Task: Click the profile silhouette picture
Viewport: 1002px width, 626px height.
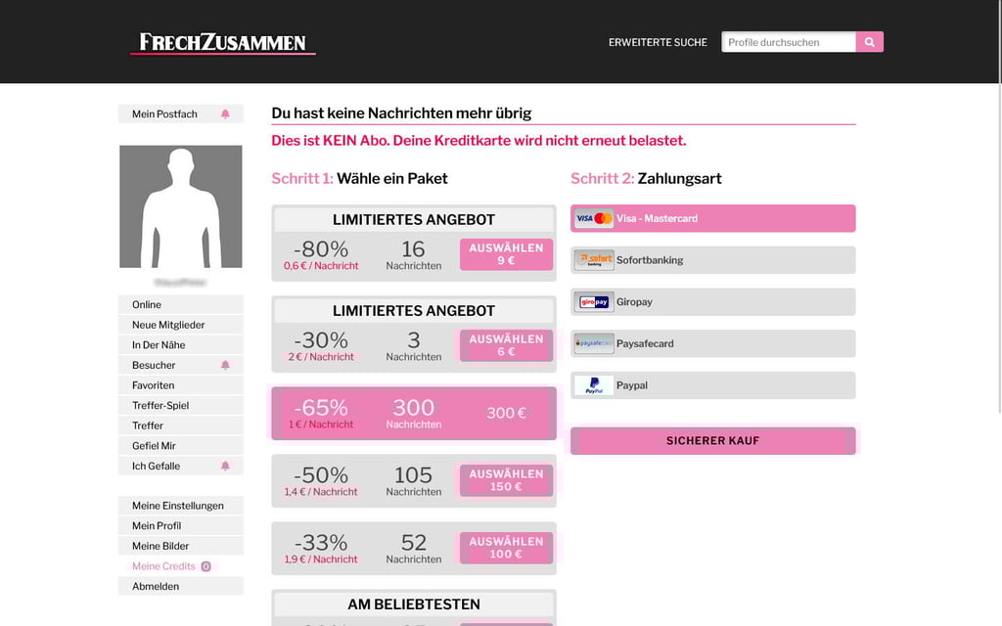Action: pos(181,206)
